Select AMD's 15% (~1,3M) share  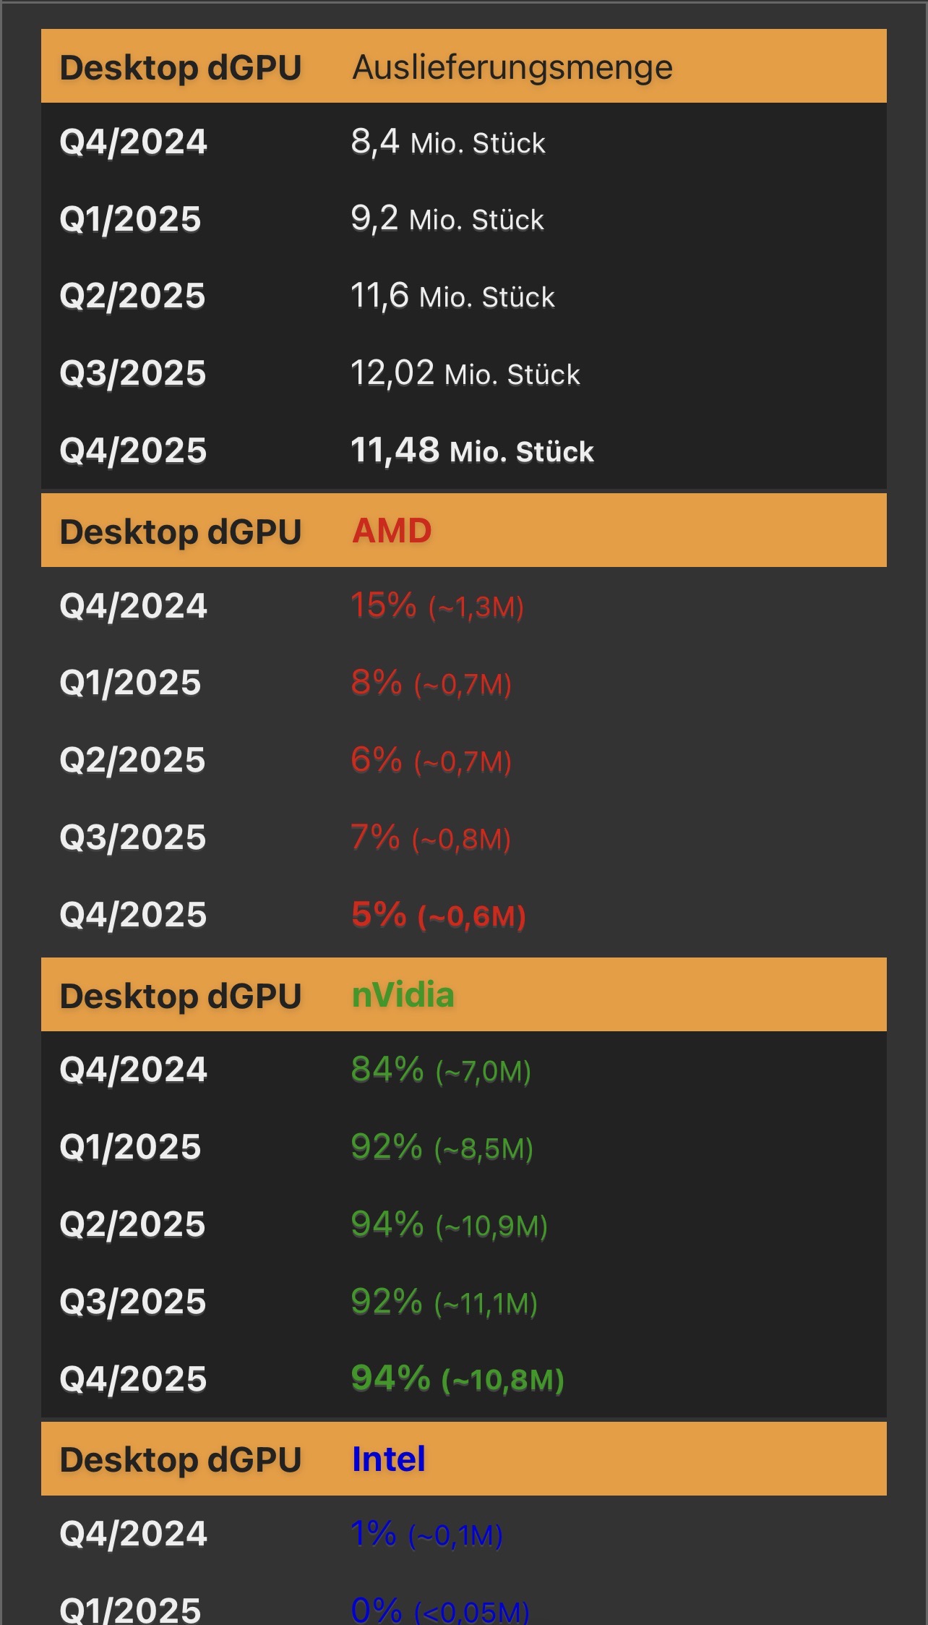(x=437, y=606)
